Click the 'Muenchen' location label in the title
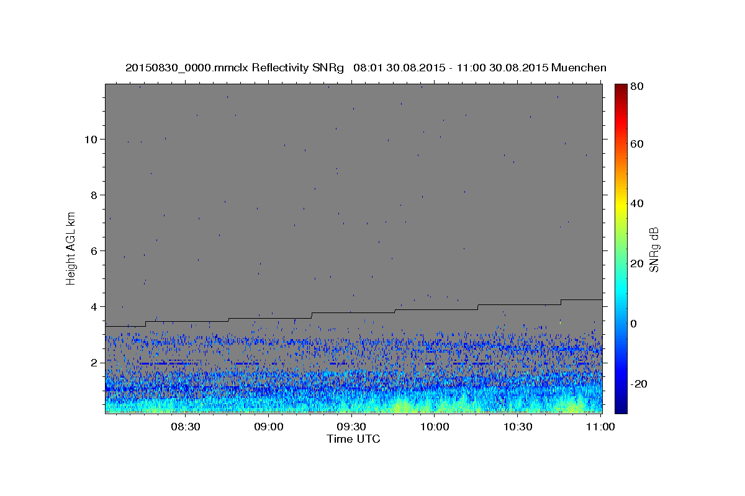Viewport: 745px width, 496px height. click(x=578, y=68)
